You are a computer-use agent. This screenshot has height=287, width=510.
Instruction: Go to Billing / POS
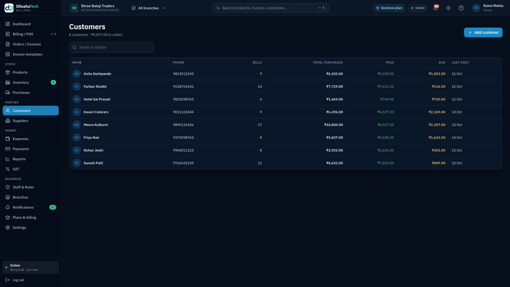[31, 34]
